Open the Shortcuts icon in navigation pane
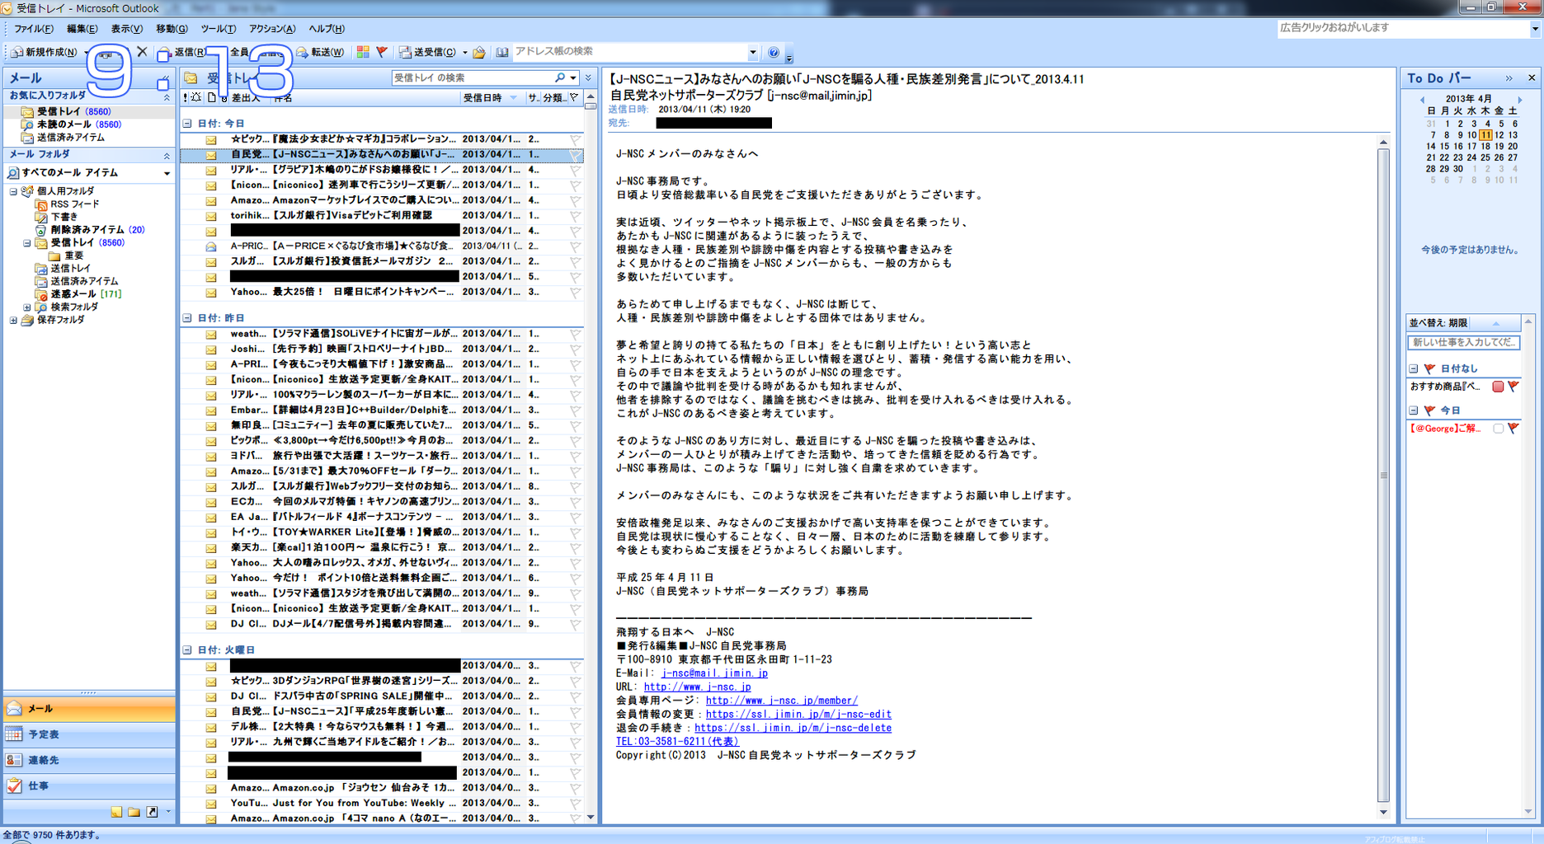This screenshot has height=844, width=1544. click(x=152, y=812)
